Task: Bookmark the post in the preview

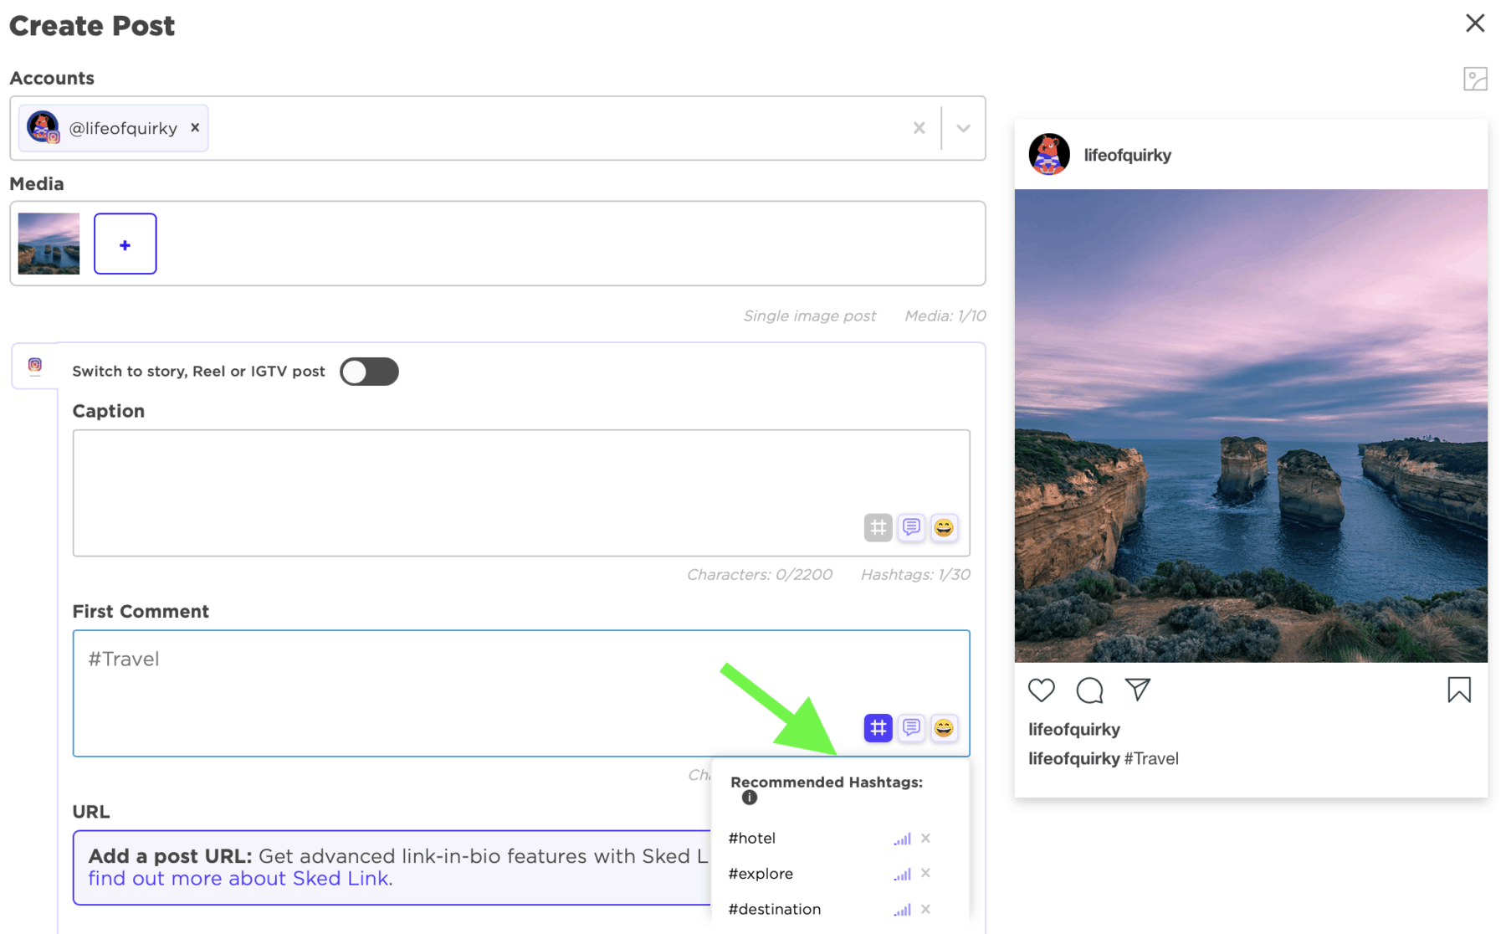Action: coord(1457,690)
